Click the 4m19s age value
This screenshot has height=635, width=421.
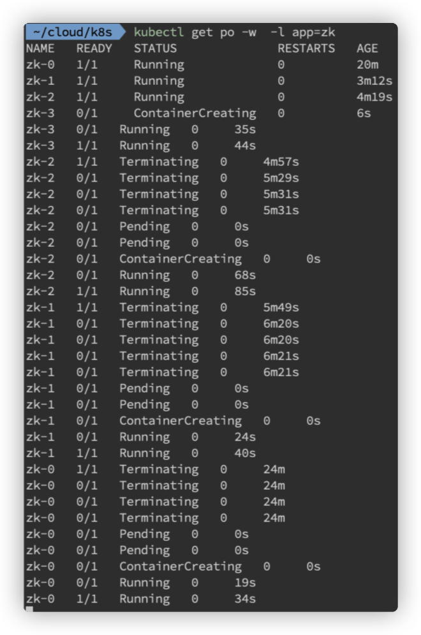pyautogui.click(x=374, y=97)
